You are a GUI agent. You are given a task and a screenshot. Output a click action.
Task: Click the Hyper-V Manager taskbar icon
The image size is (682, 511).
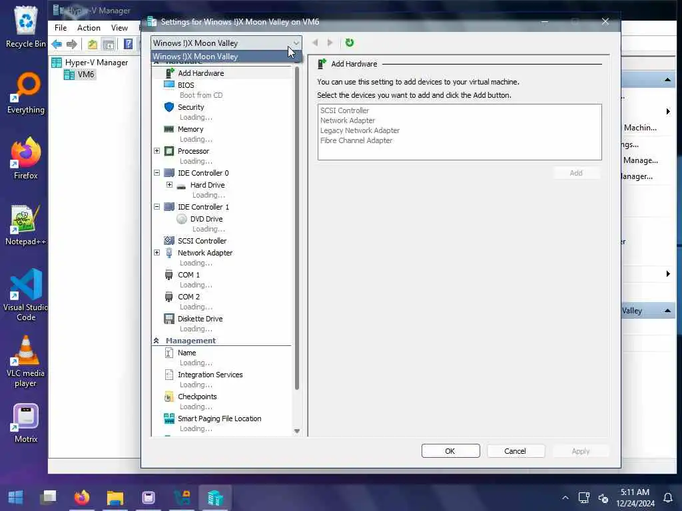click(215, 497)
